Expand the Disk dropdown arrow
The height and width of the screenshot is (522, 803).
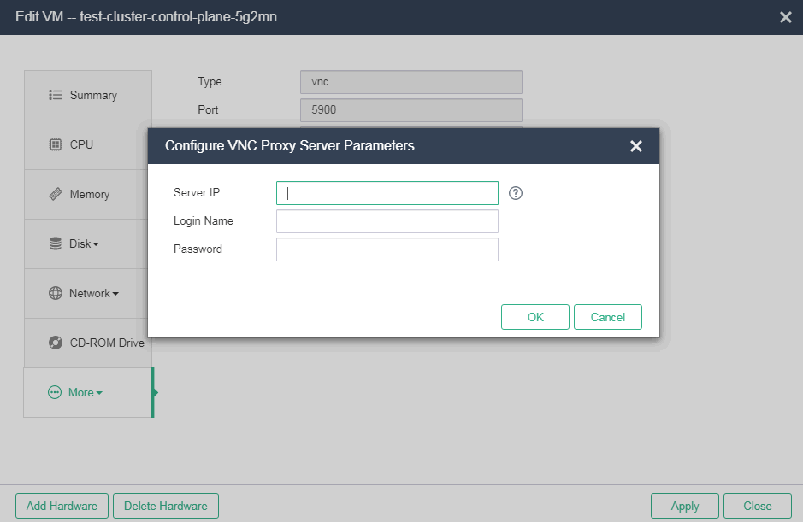click(96, 244)
